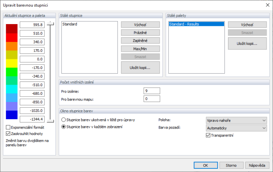Open the Poloha dropdown
This screenshot has width=273, height=172.
pyautogui.click(x=236, y=120)
